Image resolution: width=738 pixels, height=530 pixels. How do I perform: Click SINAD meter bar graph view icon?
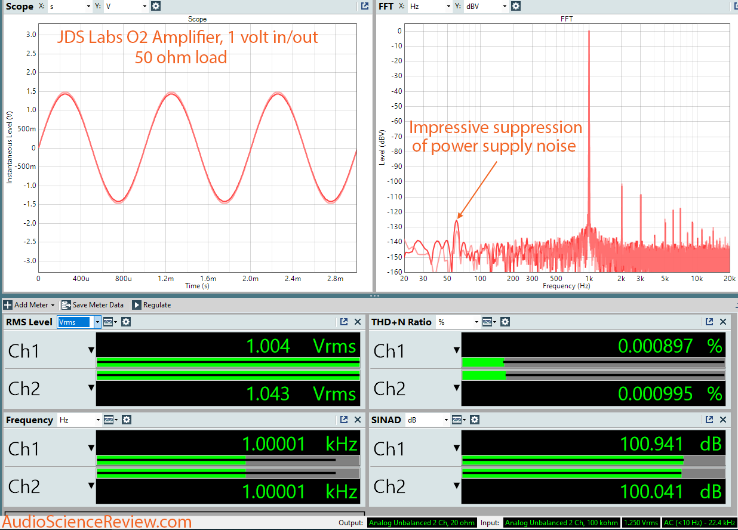[x=458, y=420]
